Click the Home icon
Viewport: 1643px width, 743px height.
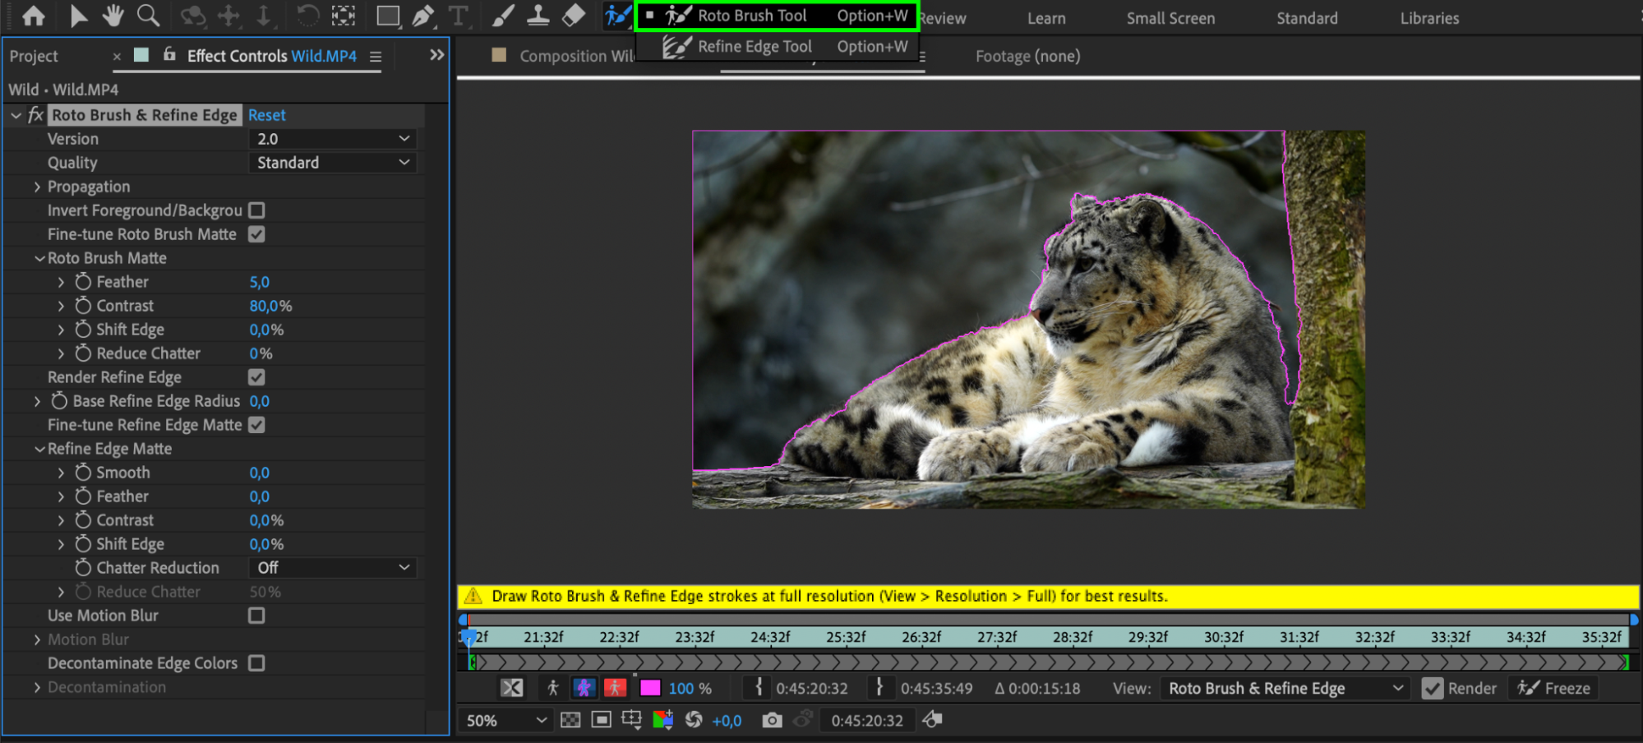pos(34,16)
